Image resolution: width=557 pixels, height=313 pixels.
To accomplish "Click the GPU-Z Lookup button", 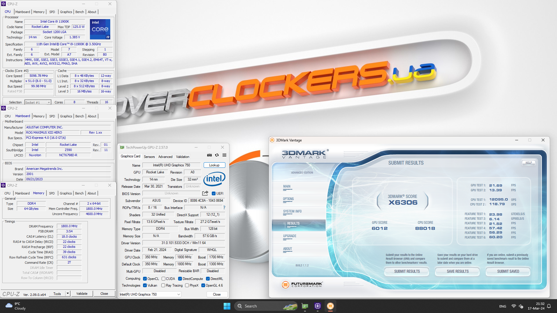I will (214, 165).
